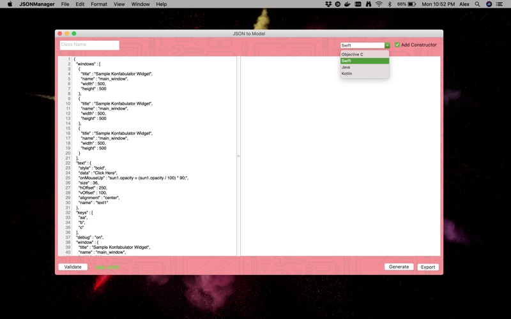
Task: Click the "windows" : [ line in JSON editor
Action: [88, 64]
